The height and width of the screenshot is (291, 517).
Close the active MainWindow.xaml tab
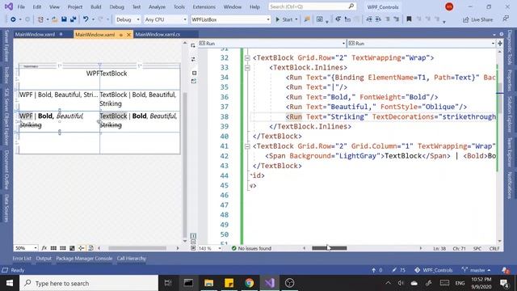point(128,35)
